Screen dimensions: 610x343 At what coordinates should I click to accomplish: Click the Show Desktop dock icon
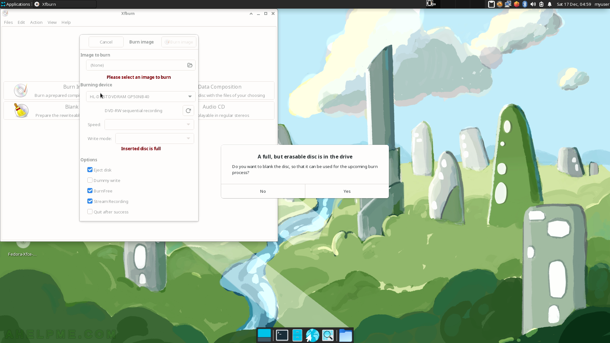tap(264, 335)
